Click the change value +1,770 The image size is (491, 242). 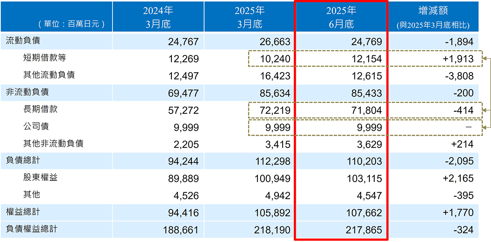[x=458, y=213]
